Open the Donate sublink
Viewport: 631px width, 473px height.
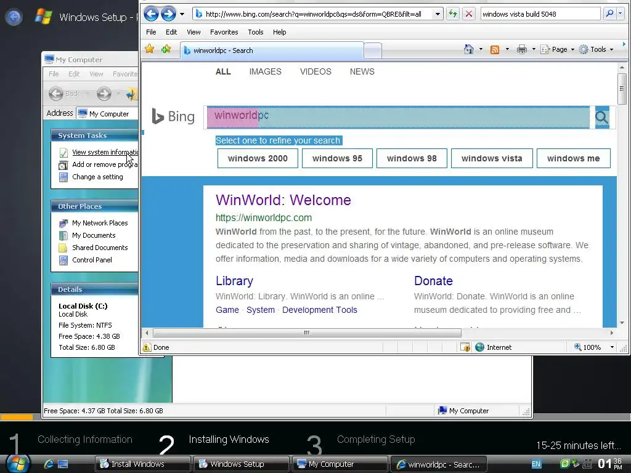[x=433, y=281]
